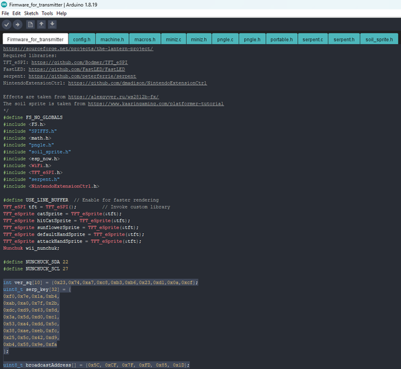Follow the NintendoExtensionCtrl GitHub link
The width and height of the screenshot is (401, 369).
pyautogui.click(x=138, y=83)
